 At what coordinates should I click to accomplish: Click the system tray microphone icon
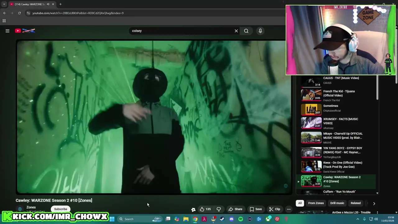point(364,219)
